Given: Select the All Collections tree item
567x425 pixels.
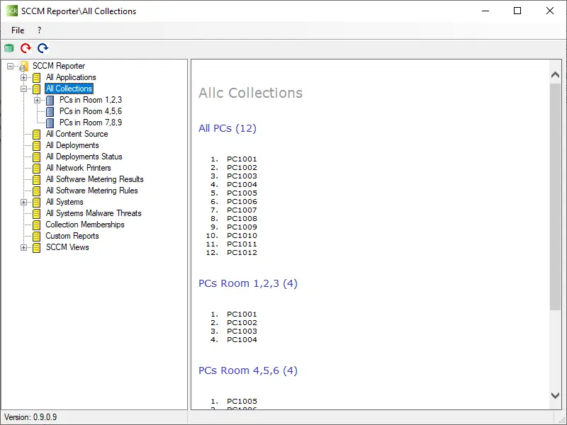Looking at the screenshot, I should (69, 89).
